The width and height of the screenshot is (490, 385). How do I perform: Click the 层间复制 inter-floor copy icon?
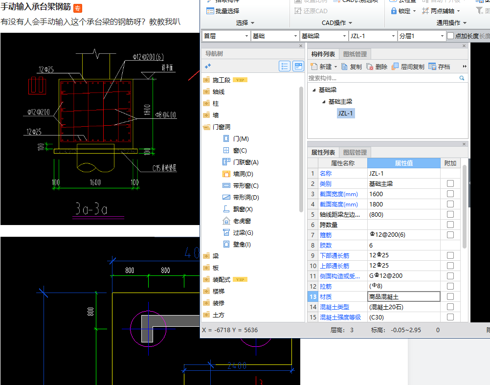pyautogui.click(x=396, y=67)
